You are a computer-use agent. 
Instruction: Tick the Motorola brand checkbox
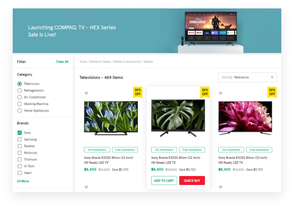point(19,153)
